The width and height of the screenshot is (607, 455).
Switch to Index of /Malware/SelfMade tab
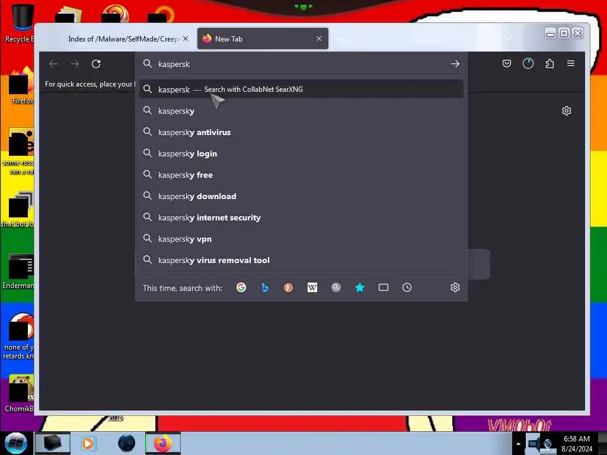click(x=123, y=39)
